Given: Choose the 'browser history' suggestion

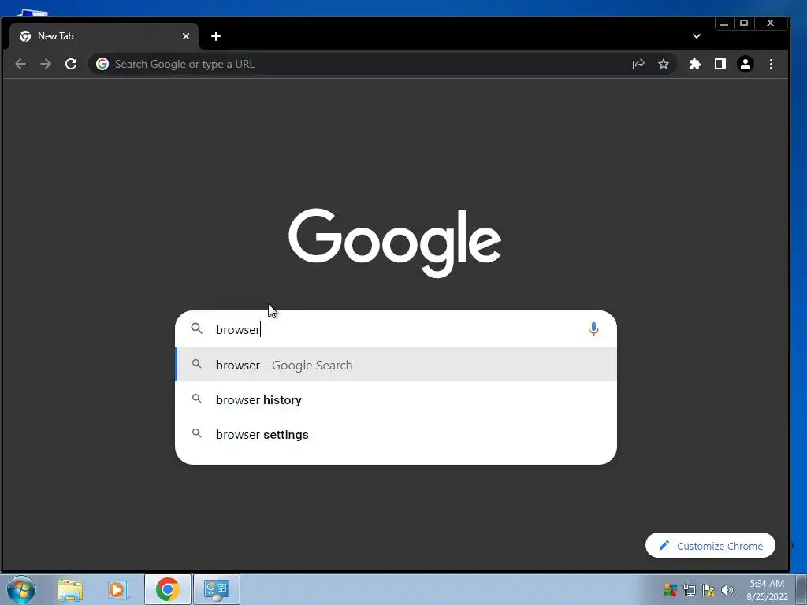Looking at the screenshot, I should point(396,399).
